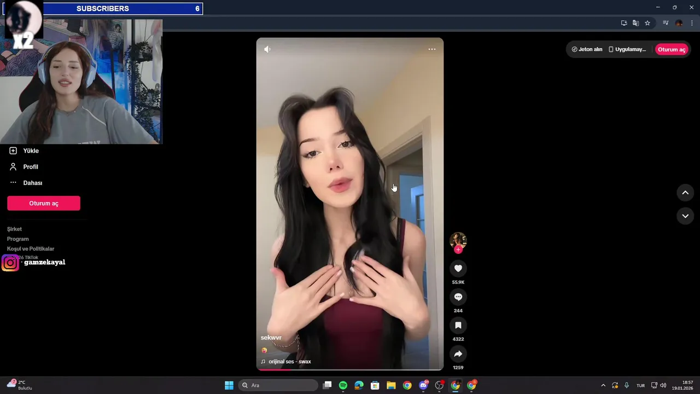Click the top-right Oturum aç button

coord(672,49)
